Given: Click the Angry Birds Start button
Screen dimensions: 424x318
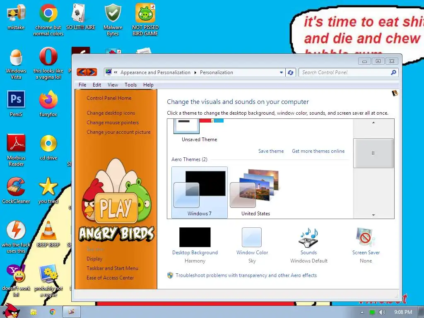Looking at the screenshot, I should click(11, 311).
